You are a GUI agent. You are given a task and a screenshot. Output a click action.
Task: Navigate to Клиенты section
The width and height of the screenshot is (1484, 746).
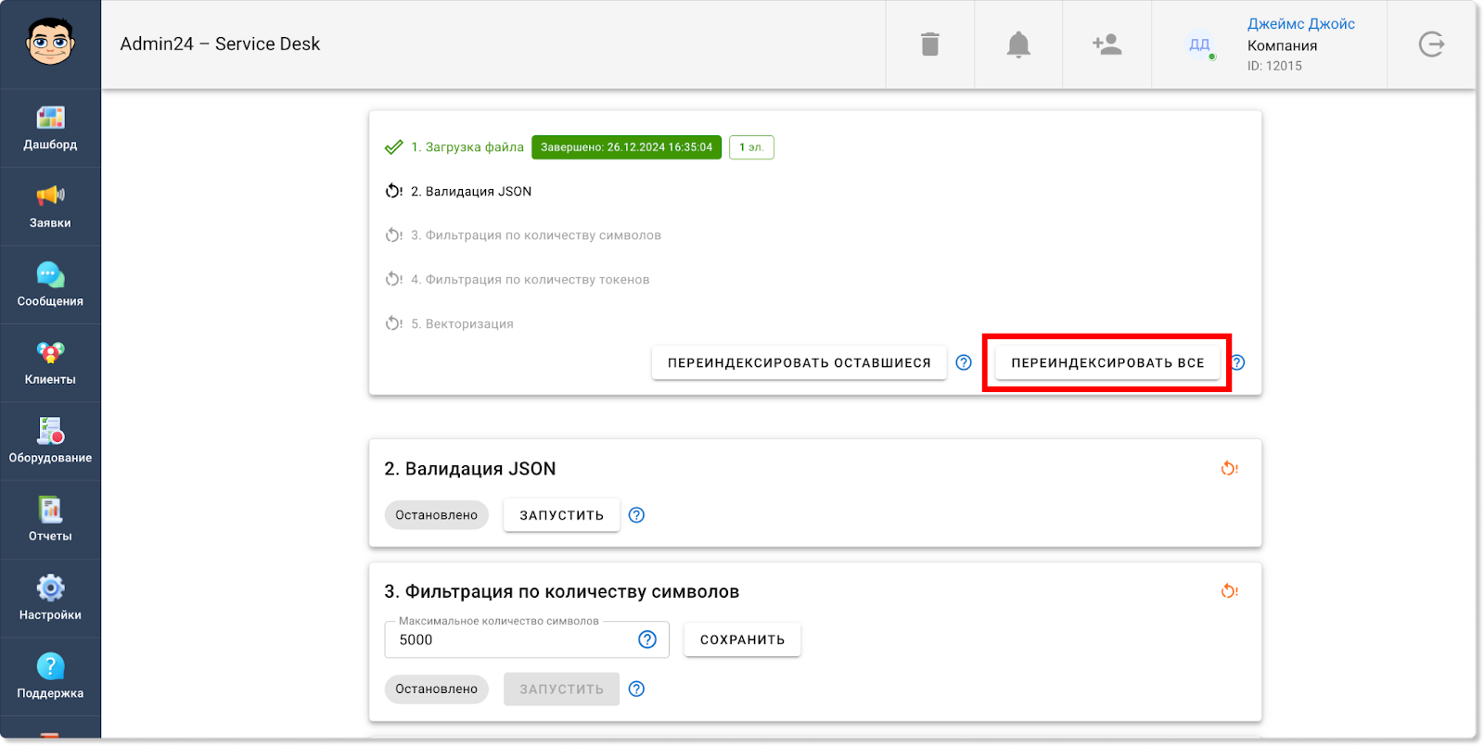tap(50, 363)
